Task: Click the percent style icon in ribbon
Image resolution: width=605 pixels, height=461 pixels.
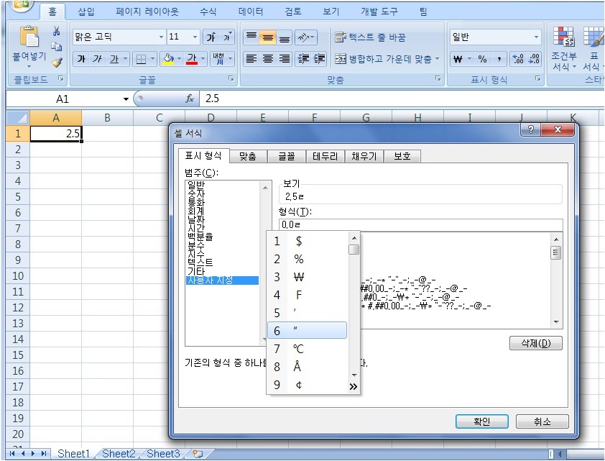Action: tap(482, 59)
